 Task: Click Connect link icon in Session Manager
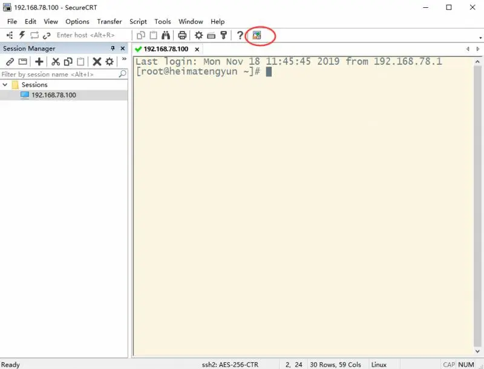tap(10, 62)
